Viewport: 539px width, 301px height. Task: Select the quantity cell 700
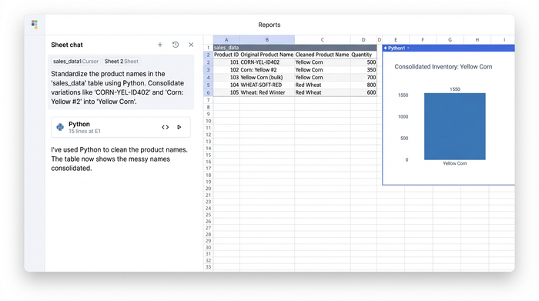363,77
